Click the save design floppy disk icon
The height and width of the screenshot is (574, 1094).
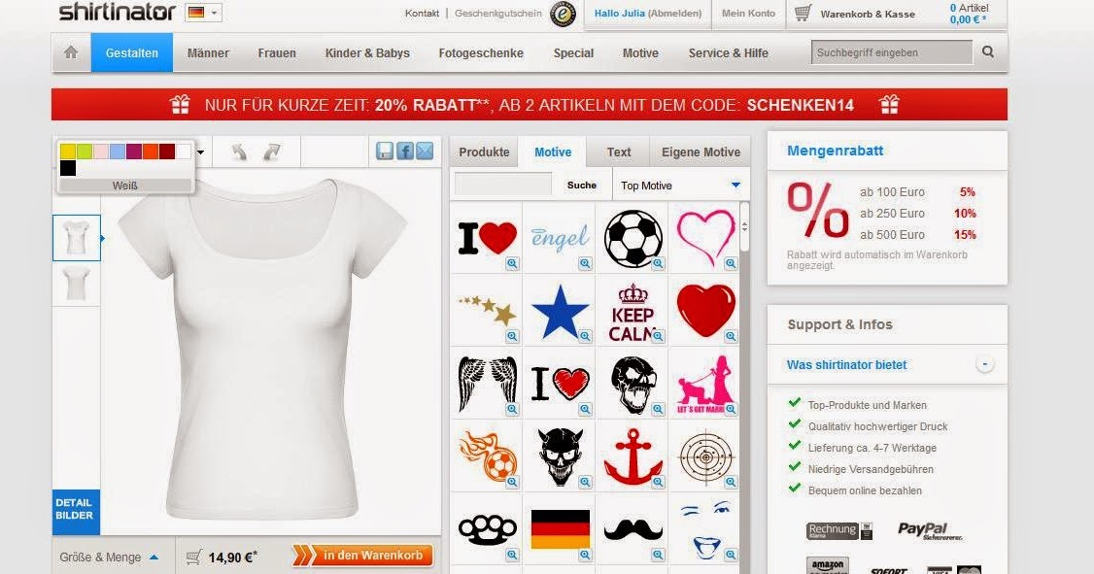pos(385,151)
